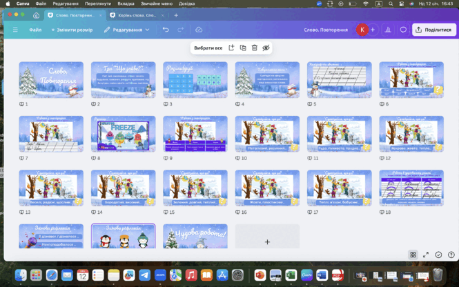Click the Поділитися share button

[434, 30]
